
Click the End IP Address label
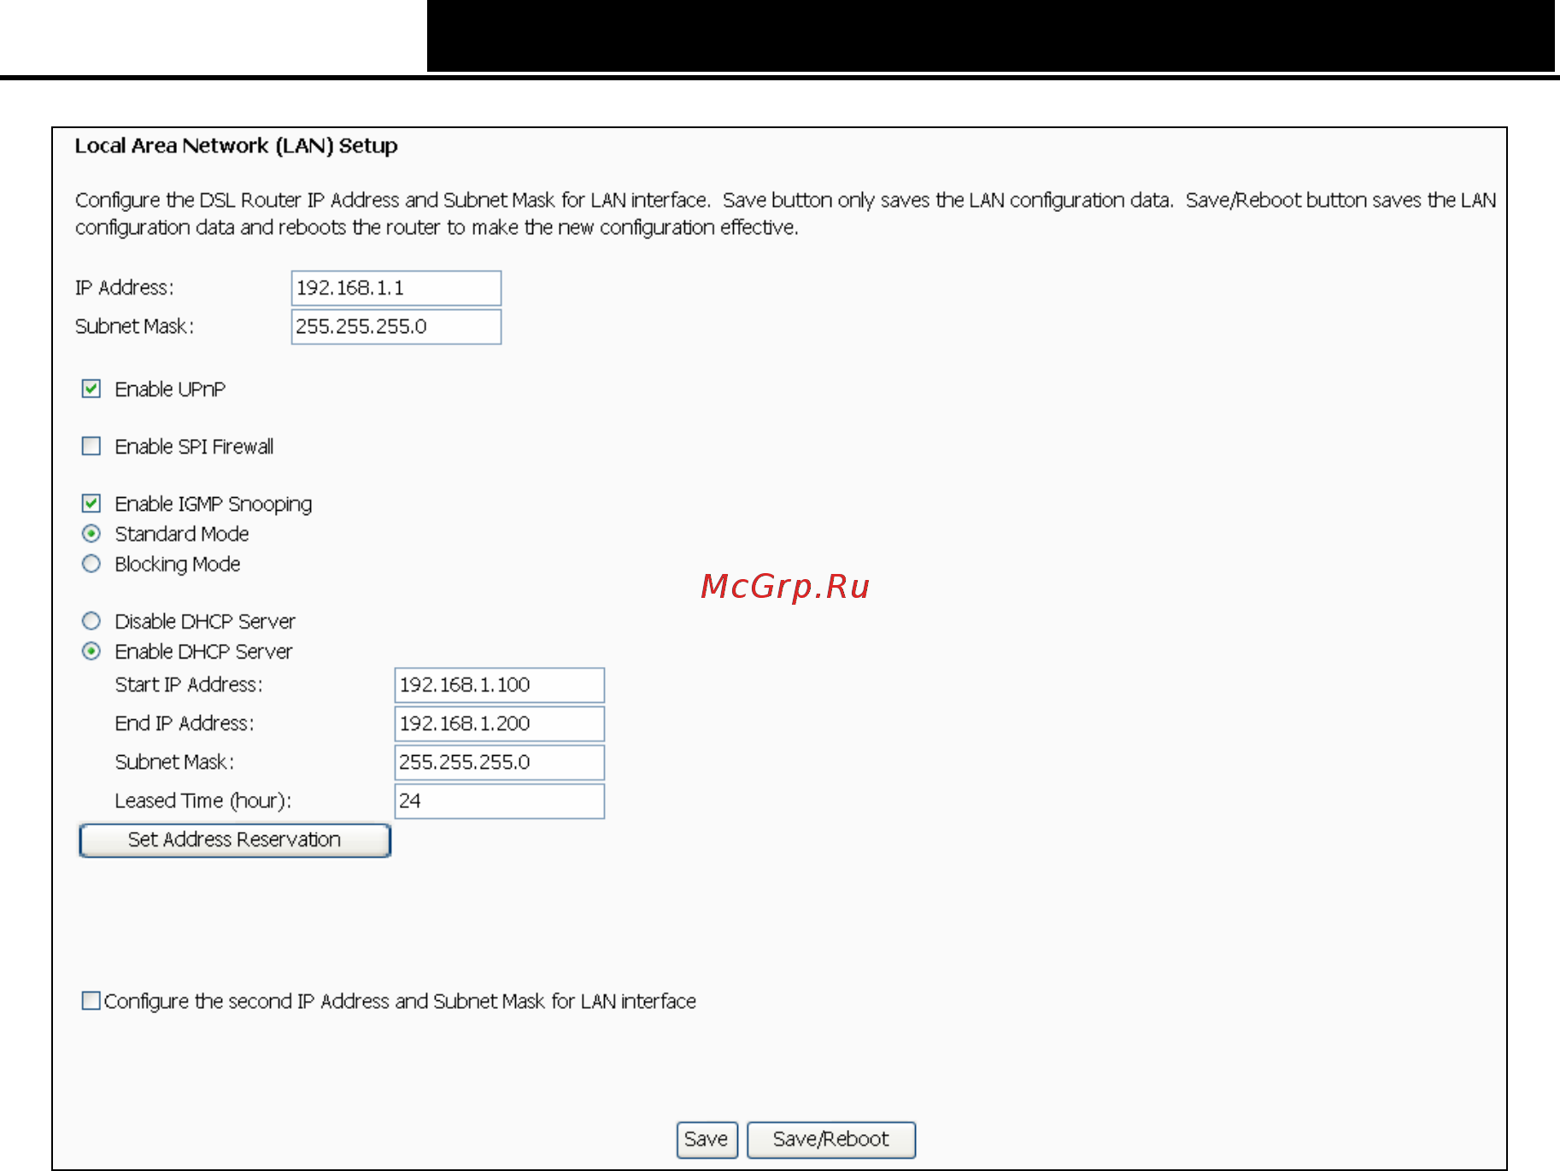click(x=185, y=723)
